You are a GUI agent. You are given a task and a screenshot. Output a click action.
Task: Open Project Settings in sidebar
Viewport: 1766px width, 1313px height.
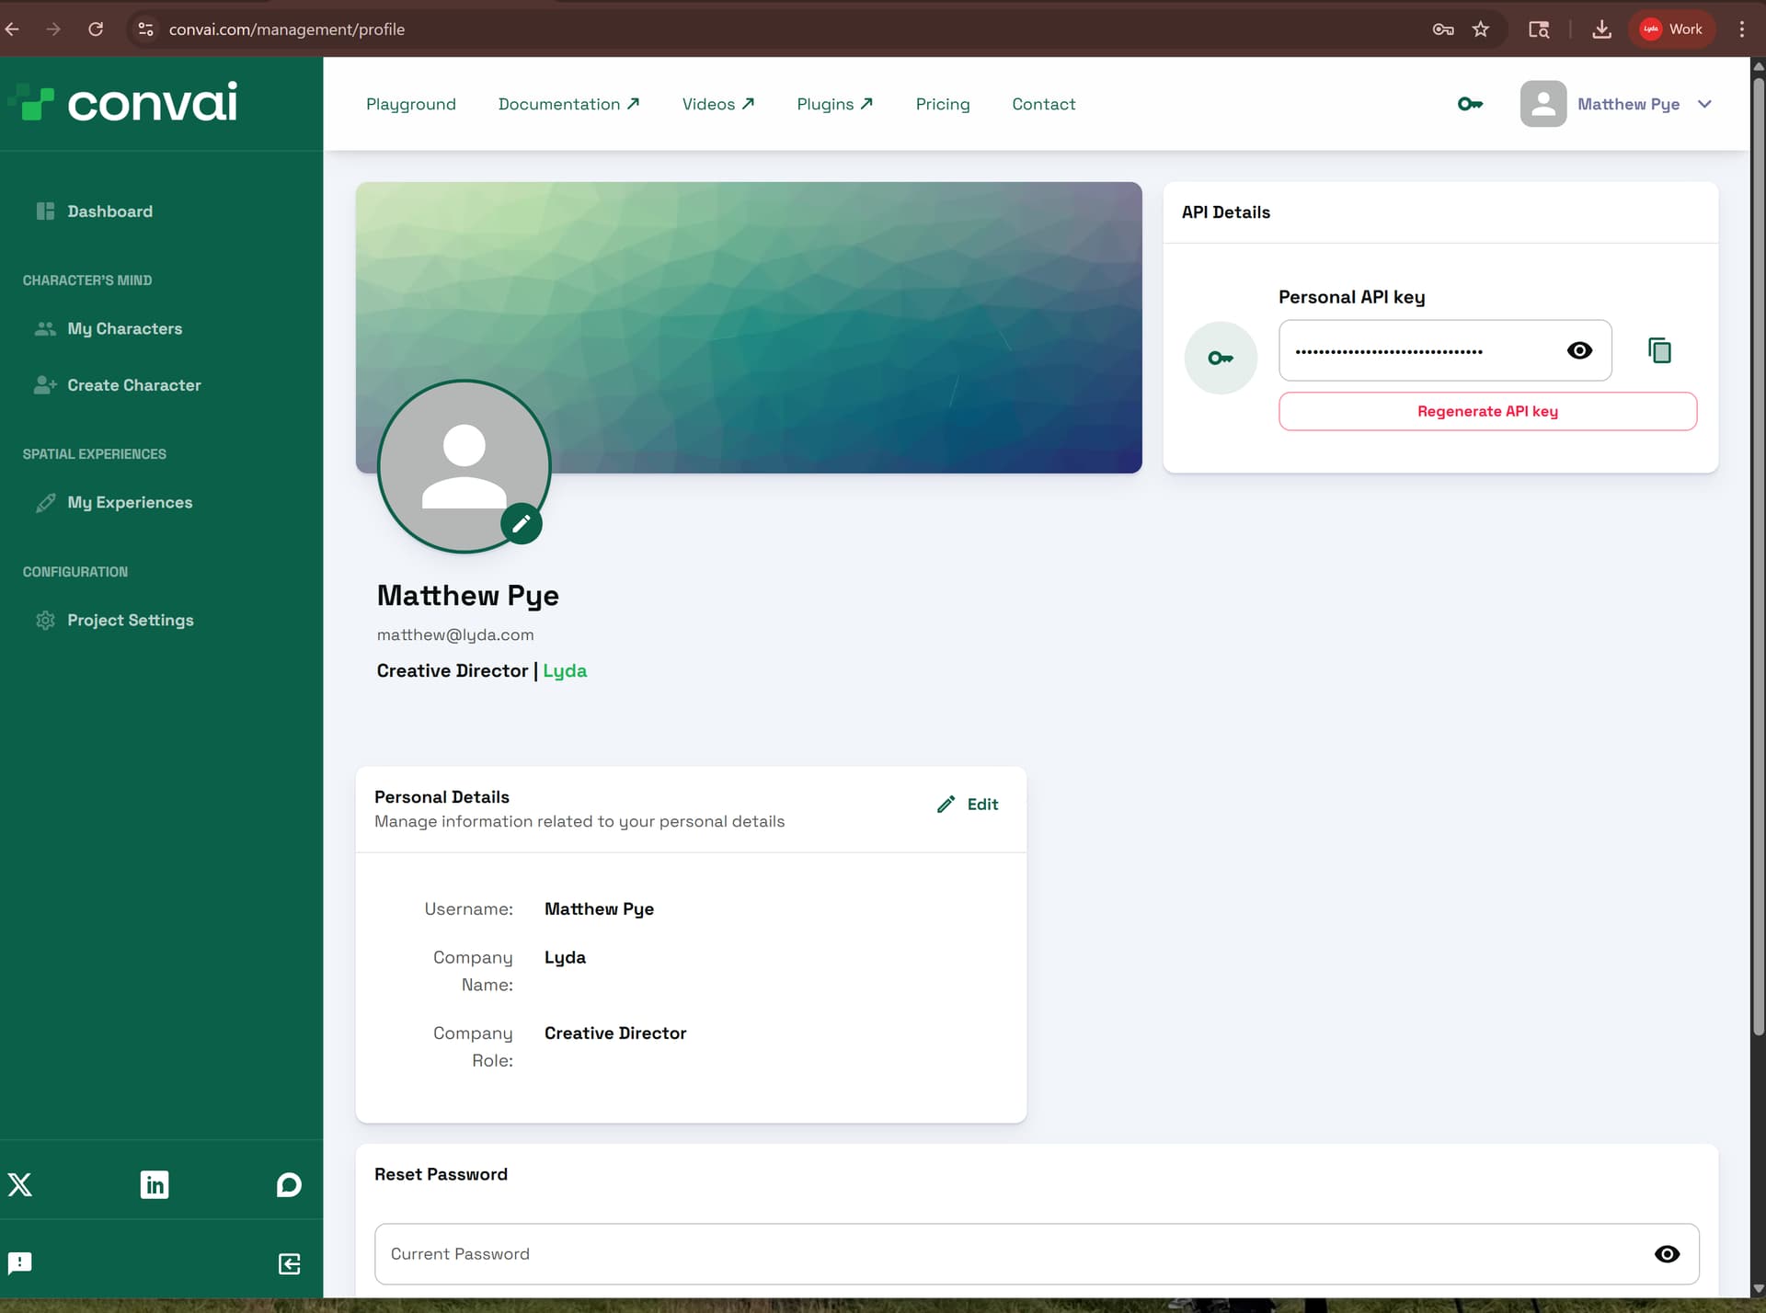[130, 620]
